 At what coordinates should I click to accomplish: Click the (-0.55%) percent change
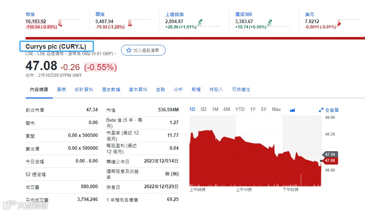click(100, 67)
